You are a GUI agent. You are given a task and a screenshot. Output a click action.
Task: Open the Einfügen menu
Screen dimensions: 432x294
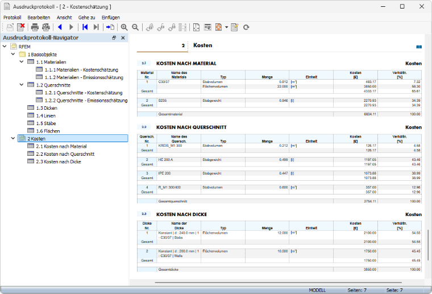tap(110, 18)
